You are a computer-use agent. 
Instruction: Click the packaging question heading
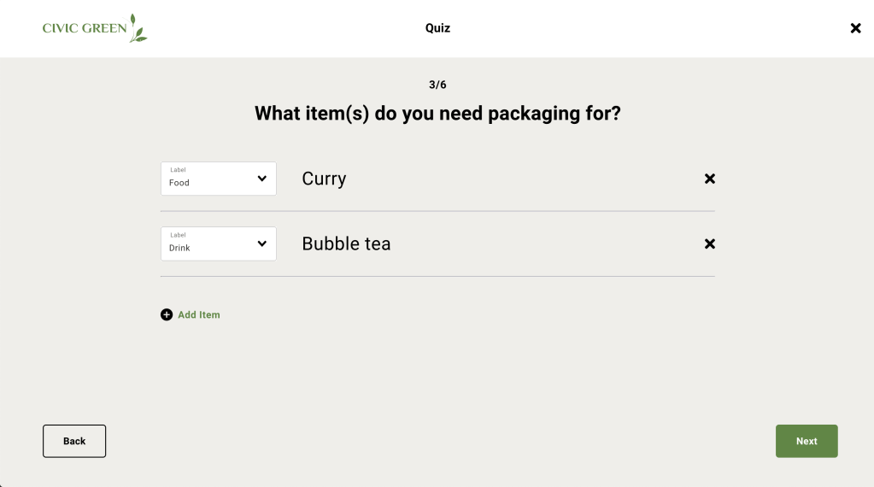pos(437,113)
